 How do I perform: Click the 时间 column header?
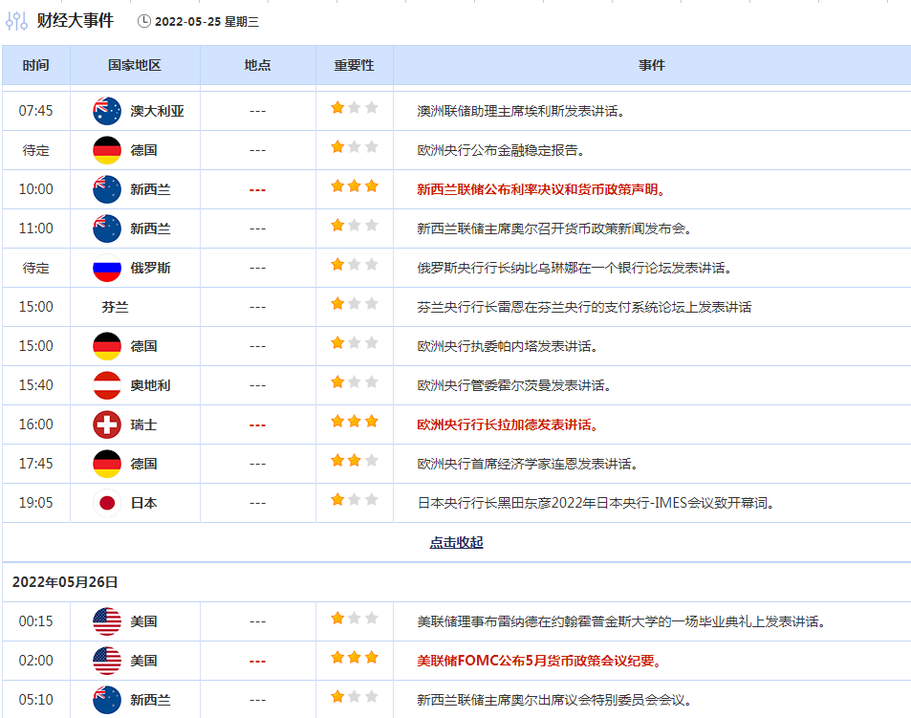pos(35,65)
